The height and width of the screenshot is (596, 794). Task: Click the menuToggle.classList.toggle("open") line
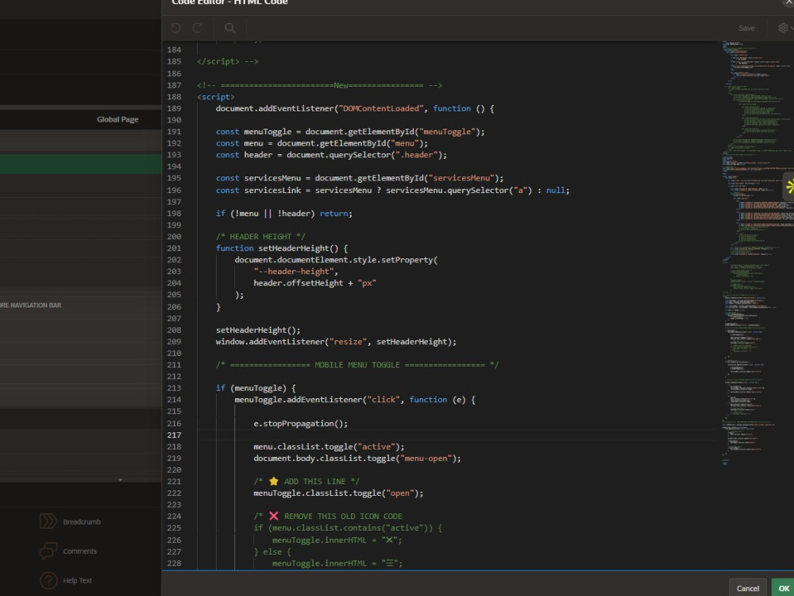pos(338,493)
